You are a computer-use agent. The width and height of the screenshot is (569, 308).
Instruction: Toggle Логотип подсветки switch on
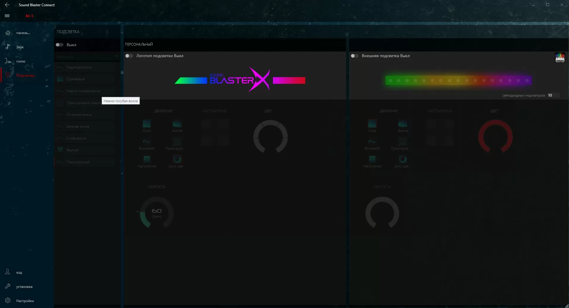coord(129,56)
